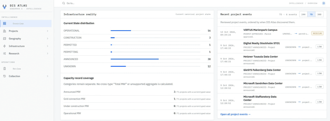330x121 pixels.
Task: Click the Under construction MW coverage row
Action: (137, 106)
